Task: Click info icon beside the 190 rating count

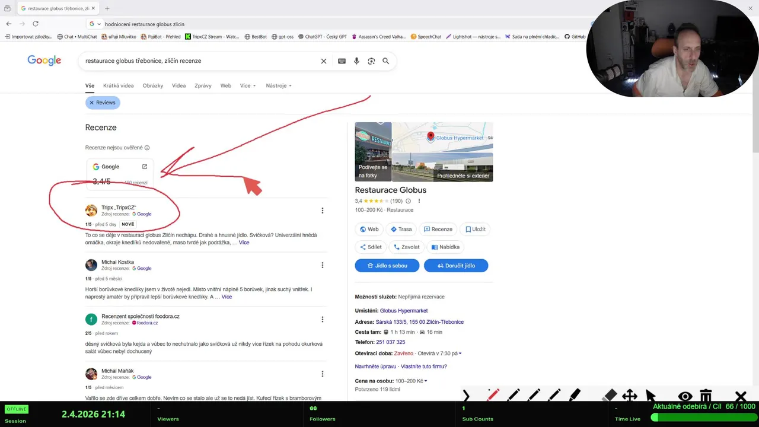Action: click(x=408, y=201)
